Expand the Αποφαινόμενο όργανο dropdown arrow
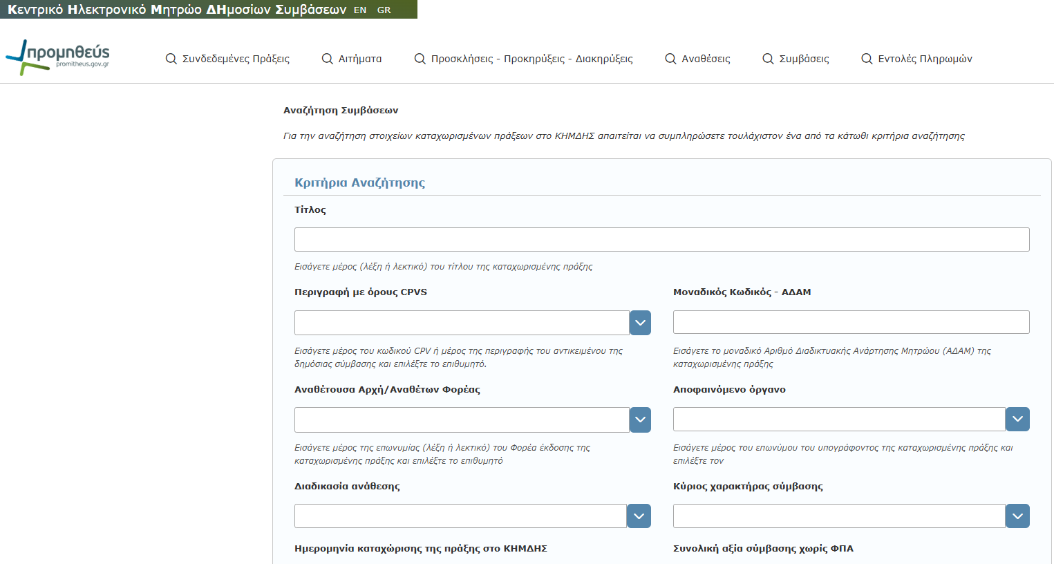 tap(1017, 419)
